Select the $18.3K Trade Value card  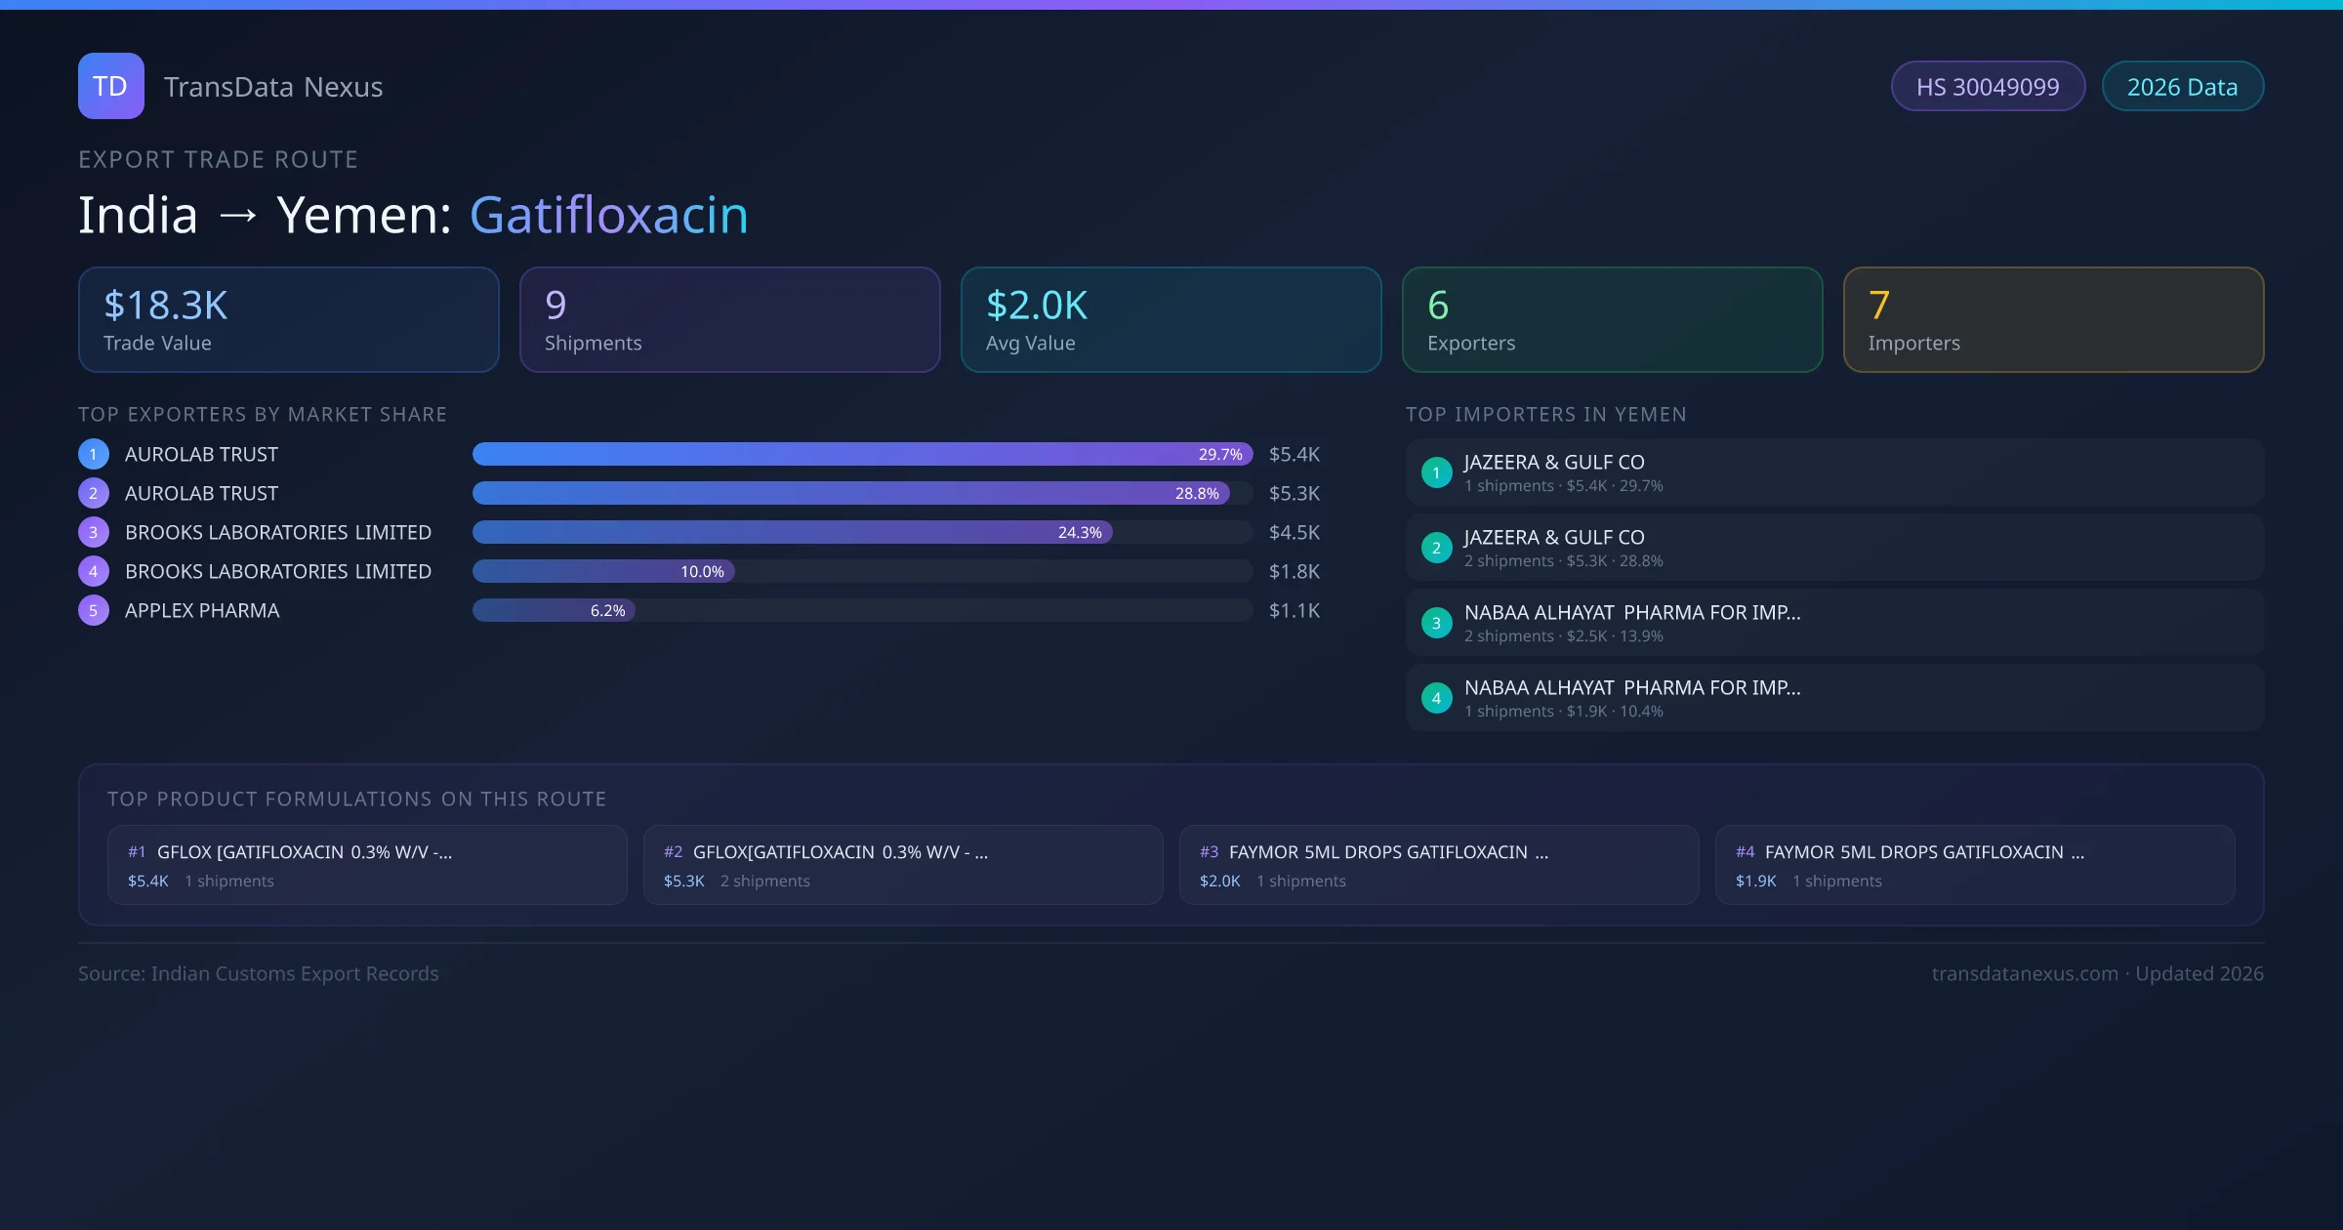click(x=288, y=320)
